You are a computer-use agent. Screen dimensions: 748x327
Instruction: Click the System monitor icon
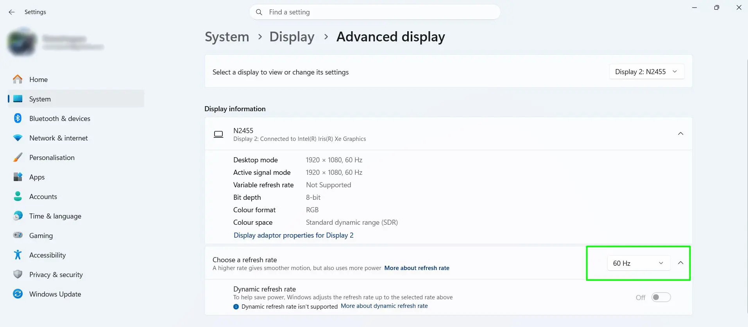pyautogui.click(x=18, y=99)
